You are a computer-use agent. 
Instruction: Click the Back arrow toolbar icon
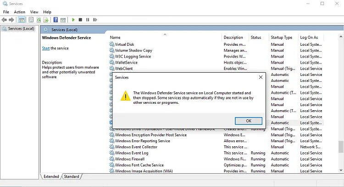coord(4,20)
